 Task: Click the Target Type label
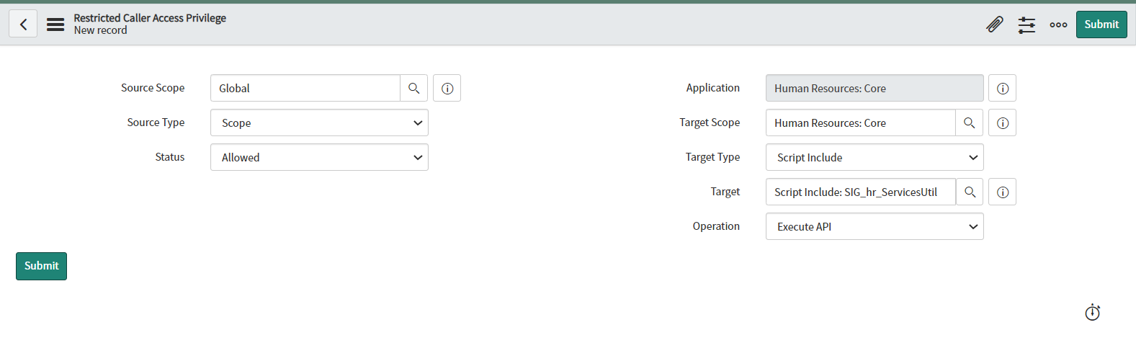pyautogui.click(x=712, y=157)
